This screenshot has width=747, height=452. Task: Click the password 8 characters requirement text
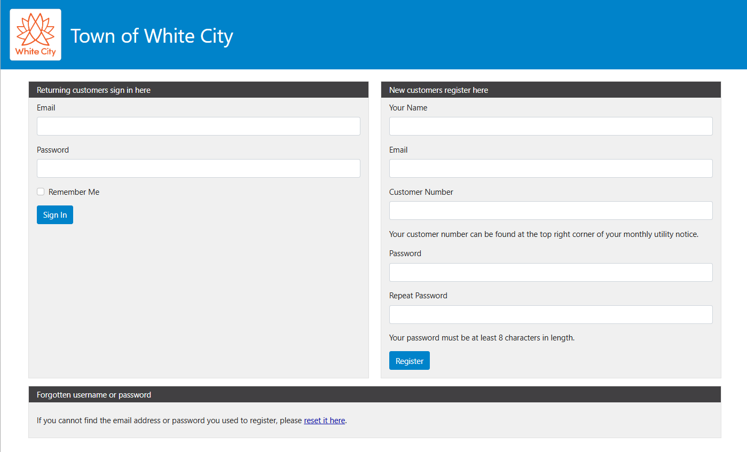[x=482, y=338]
